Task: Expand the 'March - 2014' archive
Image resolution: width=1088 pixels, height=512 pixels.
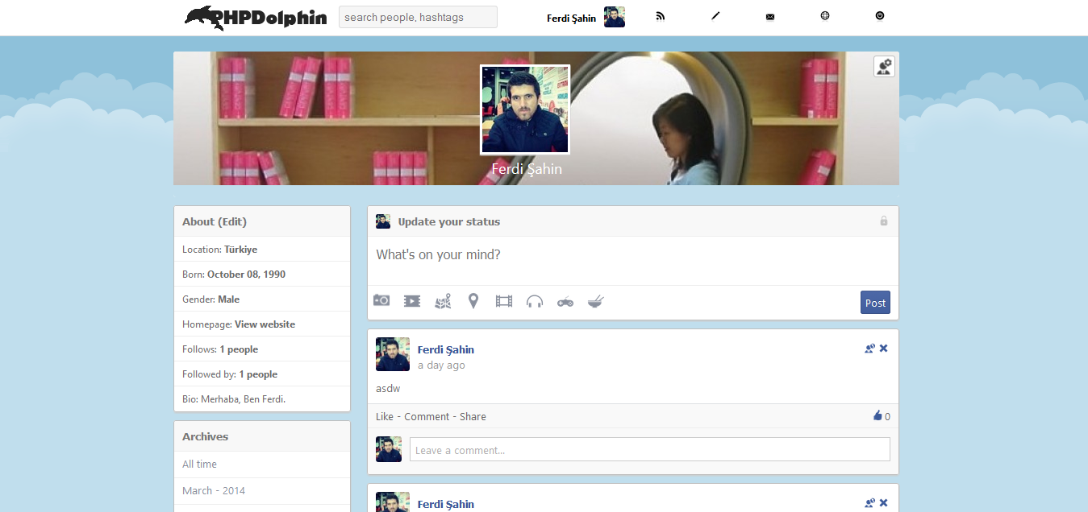Action: click(x=213, y=491)
